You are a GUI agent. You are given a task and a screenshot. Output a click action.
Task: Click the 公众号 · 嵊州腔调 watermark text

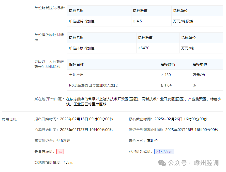coord(194,163)
